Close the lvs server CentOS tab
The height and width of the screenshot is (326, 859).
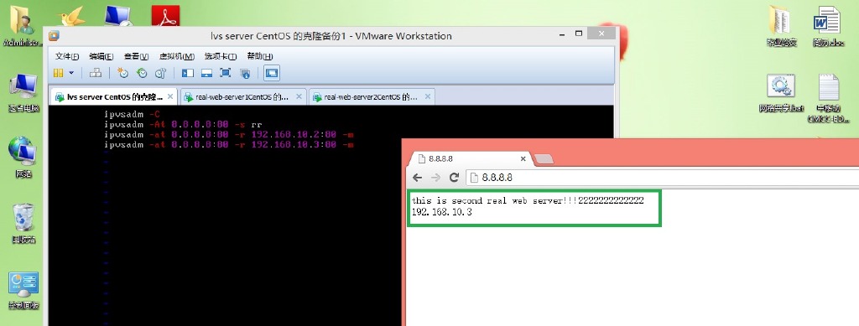(170, 97)
